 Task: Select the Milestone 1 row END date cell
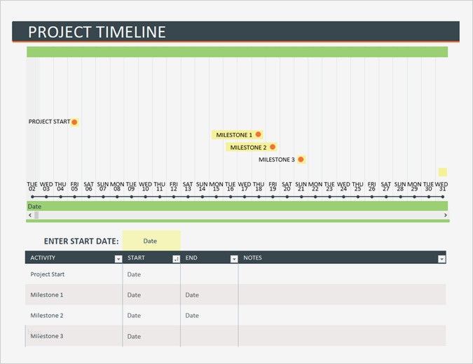coord(210,295)
